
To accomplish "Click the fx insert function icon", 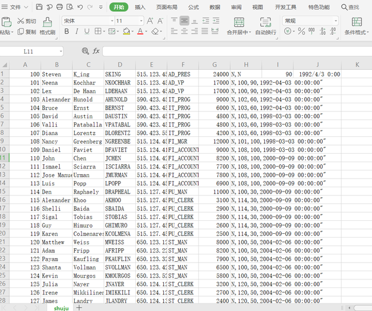I will (x=96, y=51).
